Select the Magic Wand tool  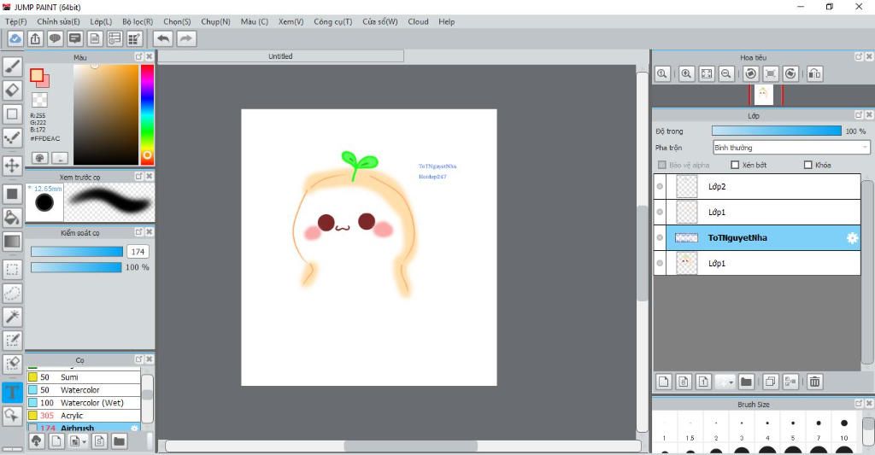tap(12, 317)
